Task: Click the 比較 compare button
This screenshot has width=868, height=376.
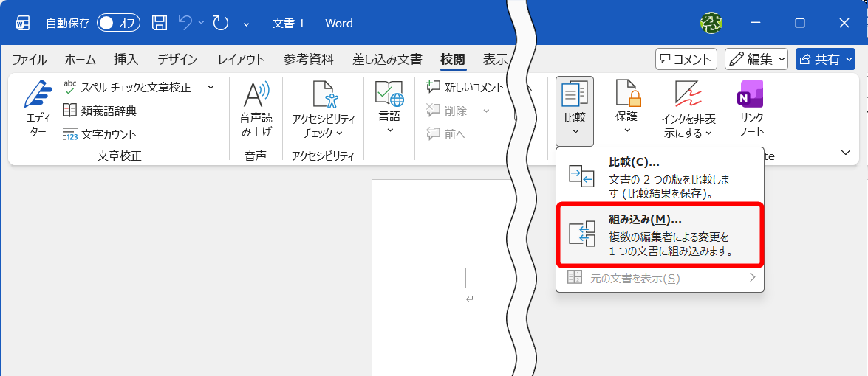Action: tap(575, 111)
